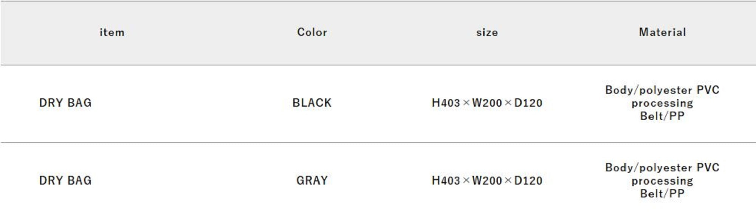Click "Body/polyester PVC" in the GRAY row
Screen dimensions: 756x219
tap(662, 168)
